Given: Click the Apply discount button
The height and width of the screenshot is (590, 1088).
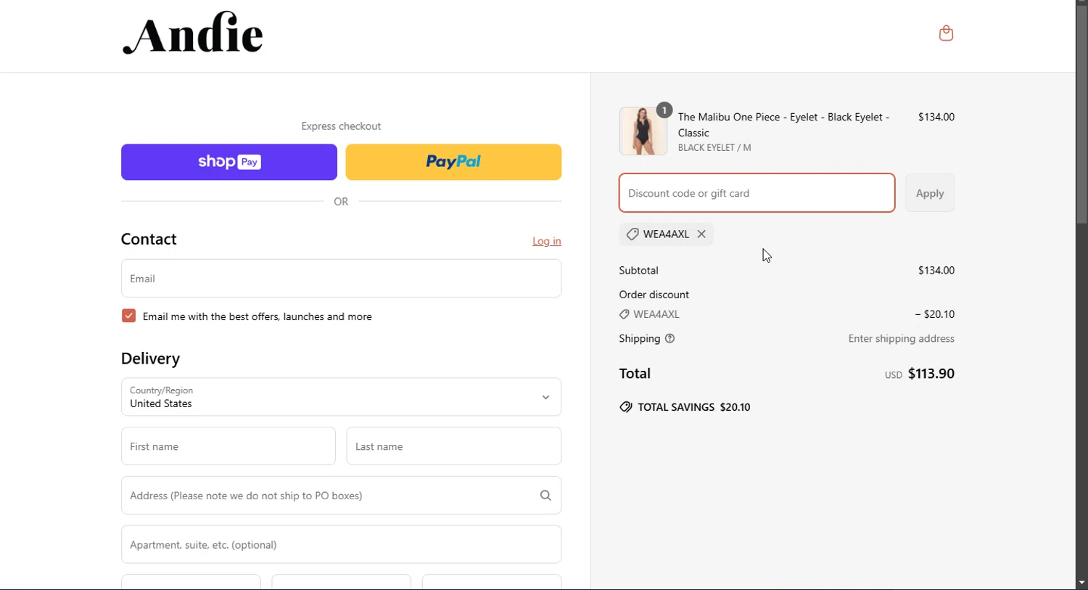Looking at the screenshot, I should pos(930,193).
